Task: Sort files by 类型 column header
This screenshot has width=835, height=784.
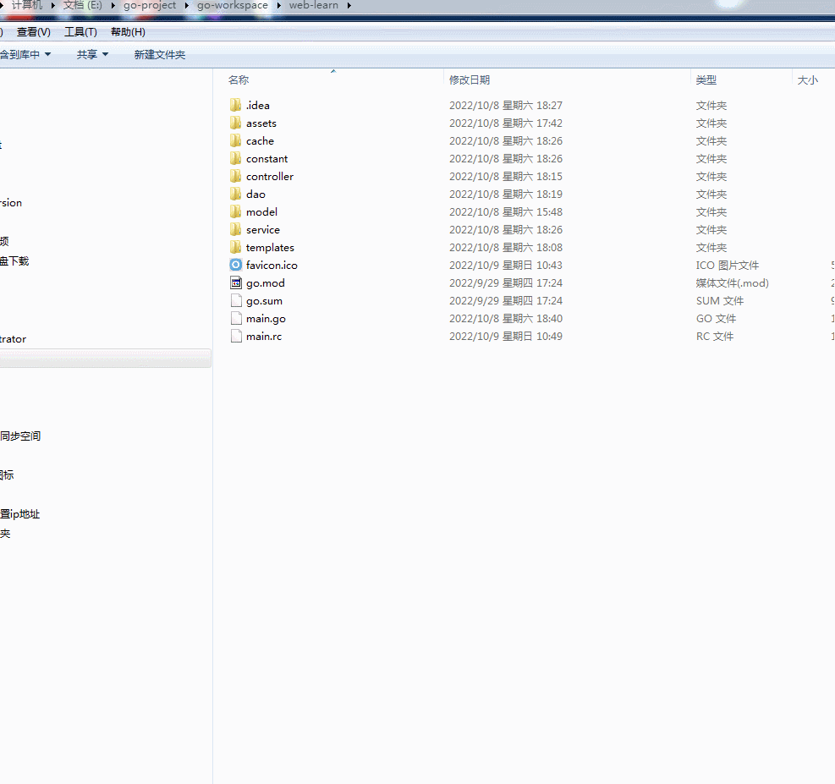Action: [706, 80]
